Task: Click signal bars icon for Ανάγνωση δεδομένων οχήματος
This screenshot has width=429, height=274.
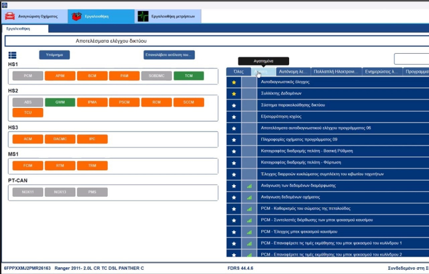Action: pyautogui.click(x=249, y=197)
